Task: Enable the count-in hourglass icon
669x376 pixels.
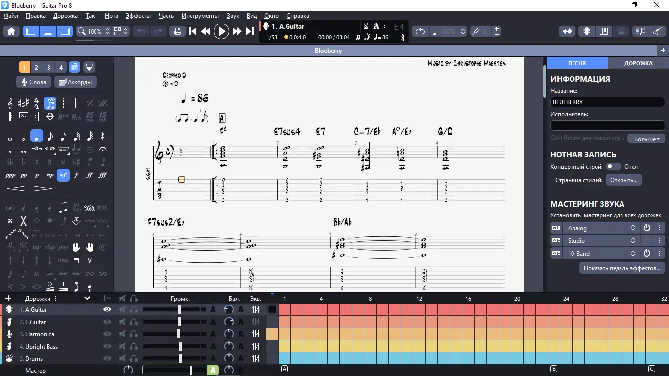Action: [366, 26]
